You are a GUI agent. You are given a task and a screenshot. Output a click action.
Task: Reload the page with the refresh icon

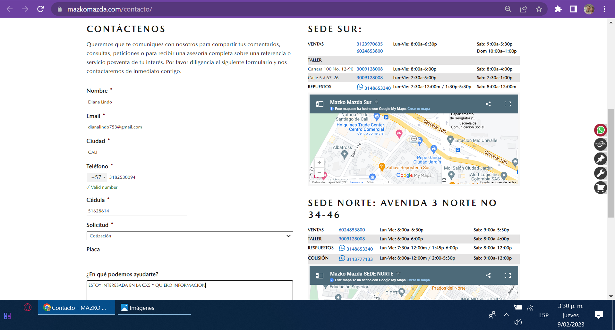(40, 9)
